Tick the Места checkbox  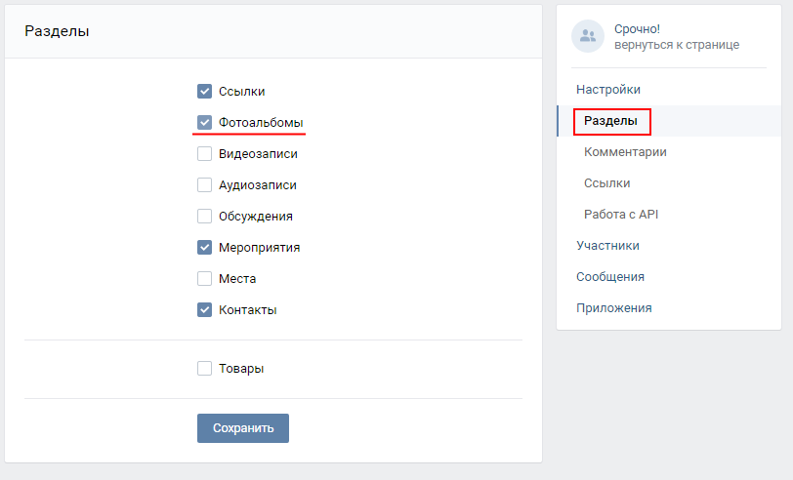[x=204, y=279]
